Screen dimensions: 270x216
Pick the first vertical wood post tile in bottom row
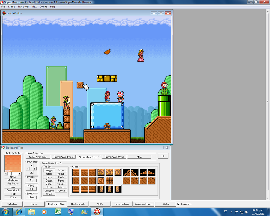click(x=101, y=189)
